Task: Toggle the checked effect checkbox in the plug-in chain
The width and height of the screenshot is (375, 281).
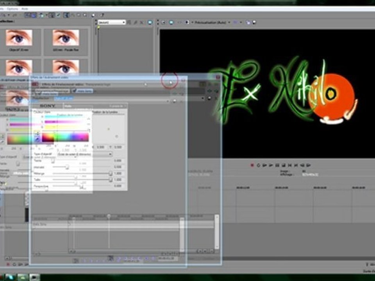Action: (x=74, y=91)
